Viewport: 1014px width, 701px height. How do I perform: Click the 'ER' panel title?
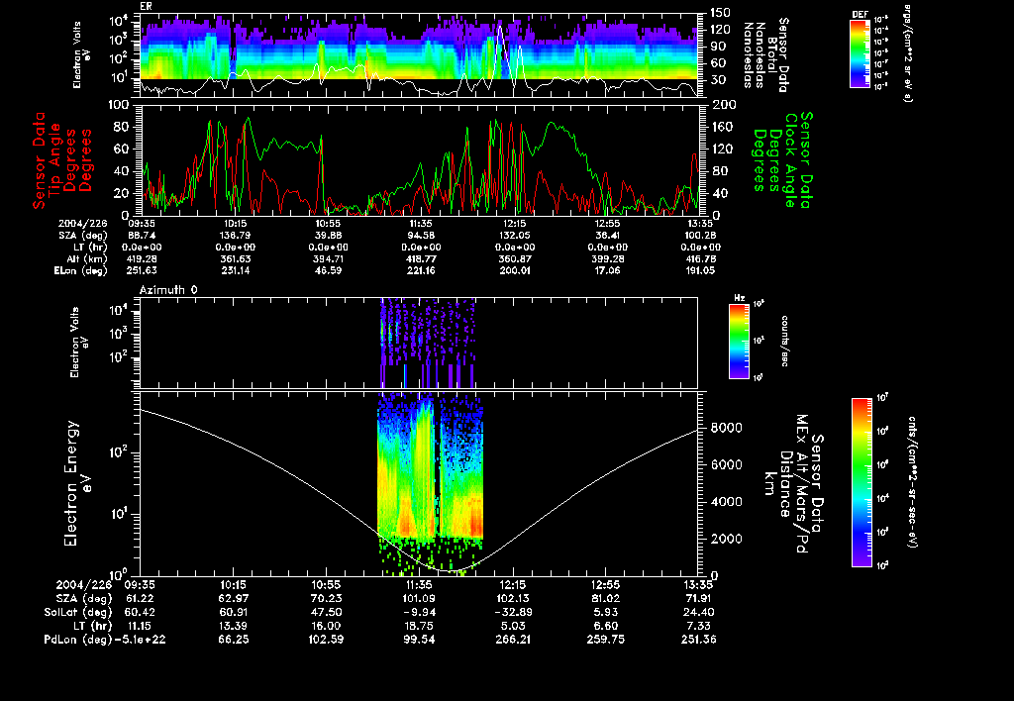point(146,6)
